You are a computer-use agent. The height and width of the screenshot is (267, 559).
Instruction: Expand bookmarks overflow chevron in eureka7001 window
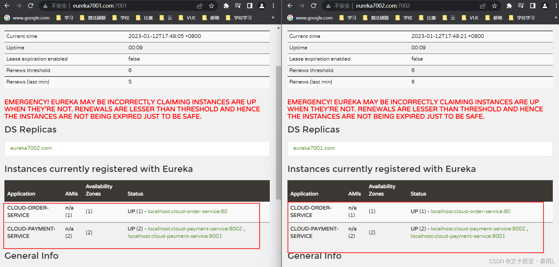click(x=273, y=18)
